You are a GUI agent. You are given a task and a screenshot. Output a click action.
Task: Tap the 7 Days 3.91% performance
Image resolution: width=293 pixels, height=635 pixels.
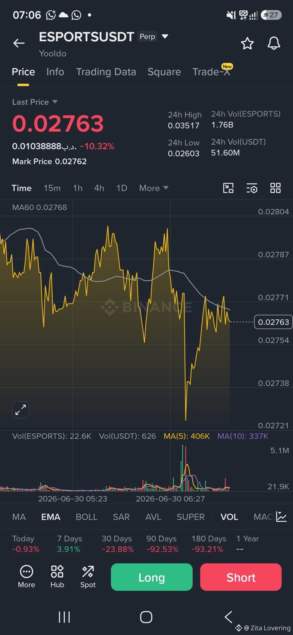[69, 544]
